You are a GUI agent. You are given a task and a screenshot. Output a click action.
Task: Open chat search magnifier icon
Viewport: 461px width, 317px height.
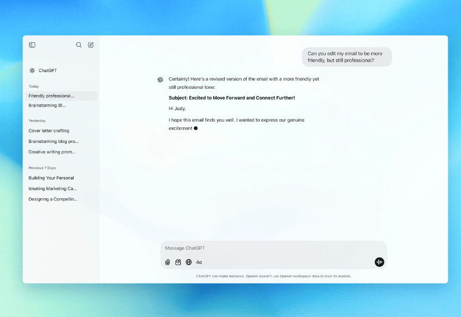pos(78,45)
